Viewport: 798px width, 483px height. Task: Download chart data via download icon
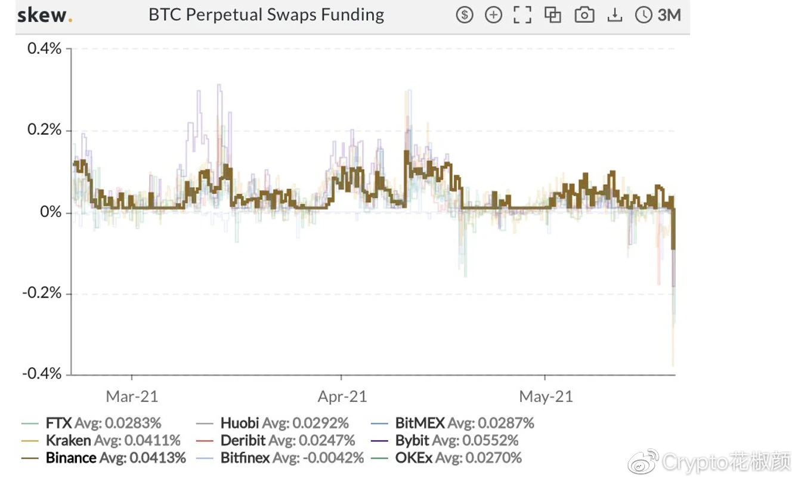coord(614,15)
